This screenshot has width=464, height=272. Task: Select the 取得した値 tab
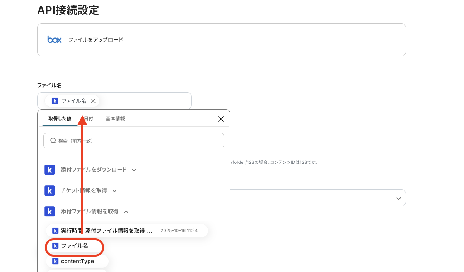coord(60,119)
